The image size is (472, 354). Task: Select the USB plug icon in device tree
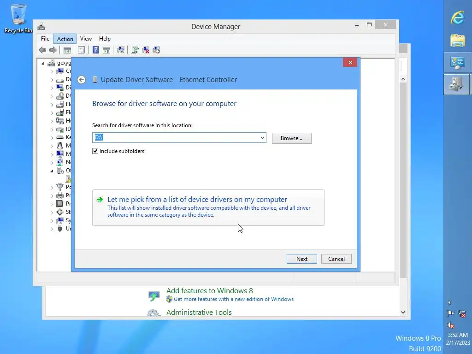pyautogui.click(x=60, y=229)
